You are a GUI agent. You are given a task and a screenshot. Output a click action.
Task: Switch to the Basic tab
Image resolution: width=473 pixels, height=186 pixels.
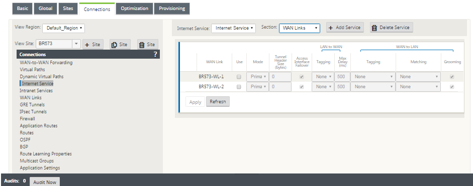pos(22,9)
